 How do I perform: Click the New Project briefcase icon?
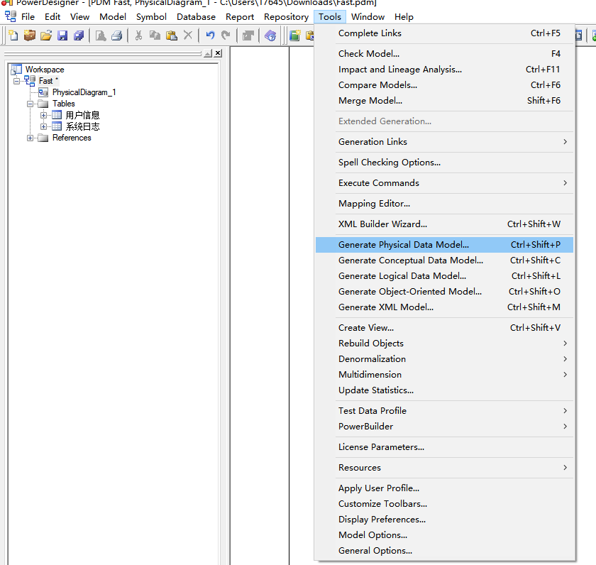tap(29, 35)
